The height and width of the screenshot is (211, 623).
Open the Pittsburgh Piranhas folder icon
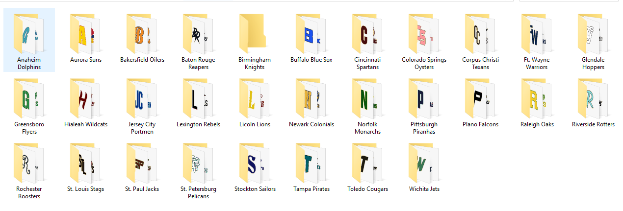(x=424, y=98)
